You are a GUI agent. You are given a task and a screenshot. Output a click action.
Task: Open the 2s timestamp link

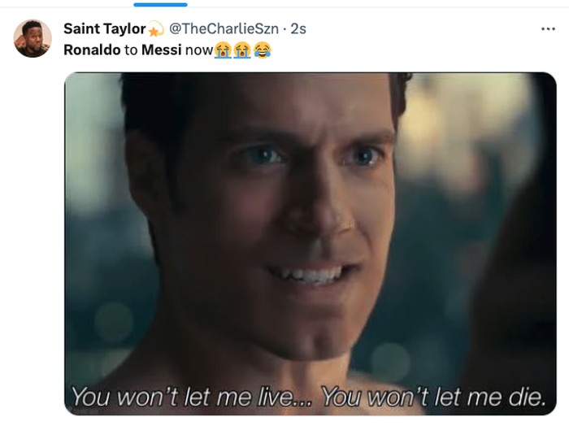point(298,28)
